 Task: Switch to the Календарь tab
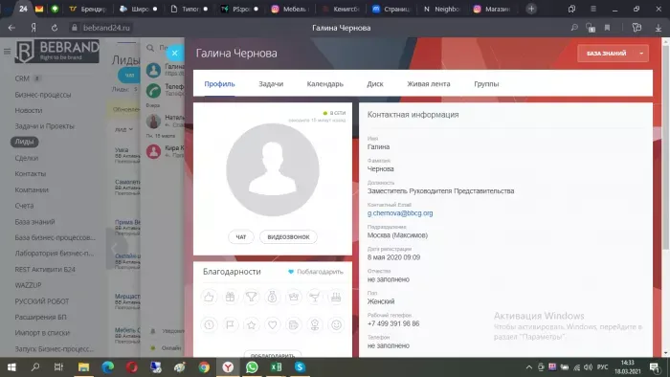[325, 84]
